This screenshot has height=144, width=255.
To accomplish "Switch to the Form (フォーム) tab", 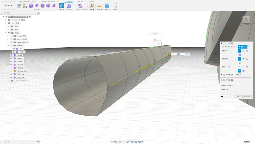I will pyautogui.click(x=69, y=1).
